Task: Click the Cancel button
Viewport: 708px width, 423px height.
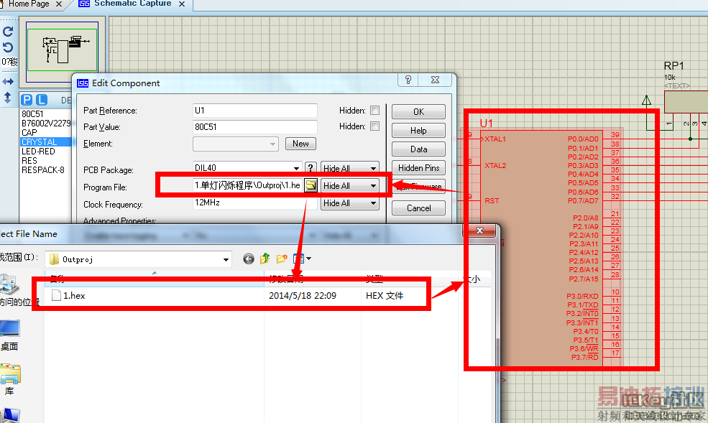Action: 418,208
